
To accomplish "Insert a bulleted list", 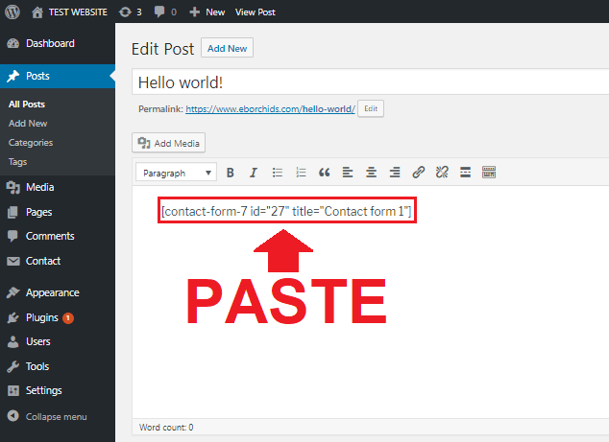I will [x=278, y=173].
